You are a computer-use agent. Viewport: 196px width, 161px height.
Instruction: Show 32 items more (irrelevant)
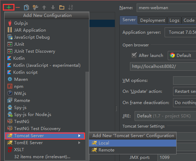[x=45, y=157]
